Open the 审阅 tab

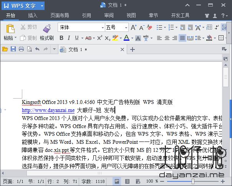click(109, 15)
